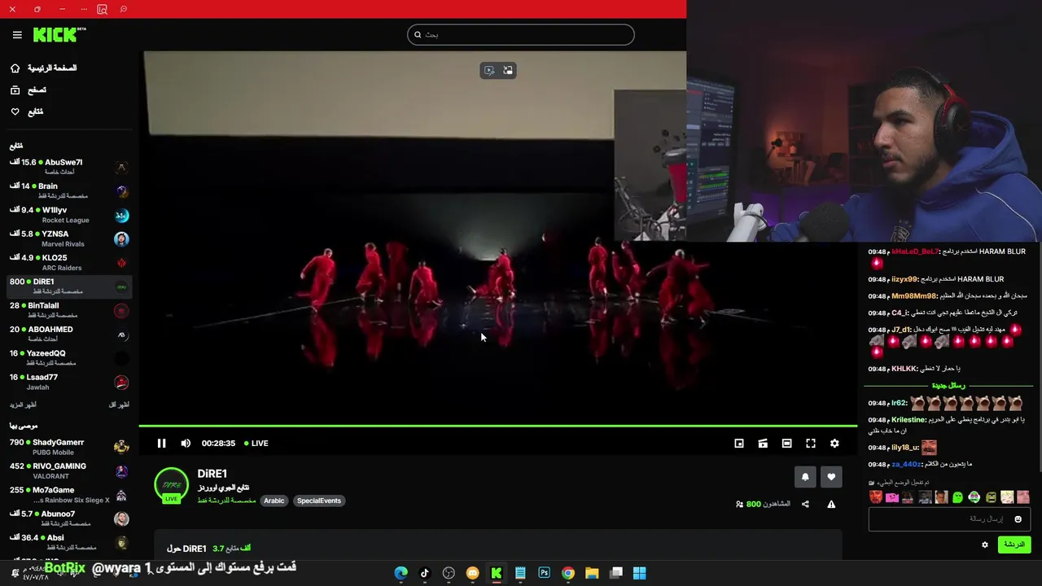This screenshot has width=1042, height=586.
Task: Go to the home page sidebar item
Action: pos(45,68)
